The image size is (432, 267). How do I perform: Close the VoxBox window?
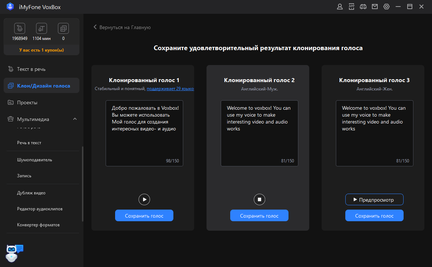(421, 7)
